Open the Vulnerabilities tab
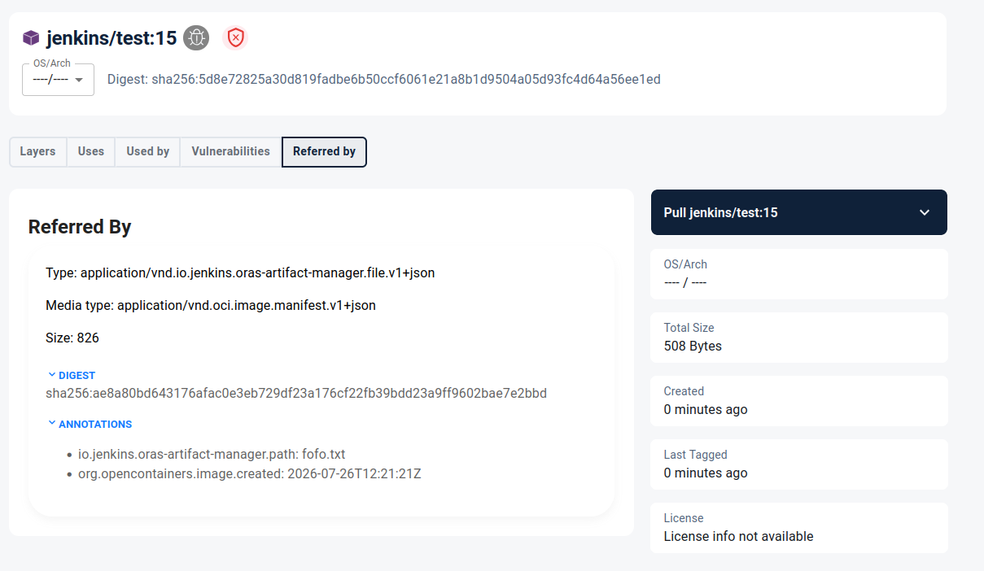 point(230,151)
